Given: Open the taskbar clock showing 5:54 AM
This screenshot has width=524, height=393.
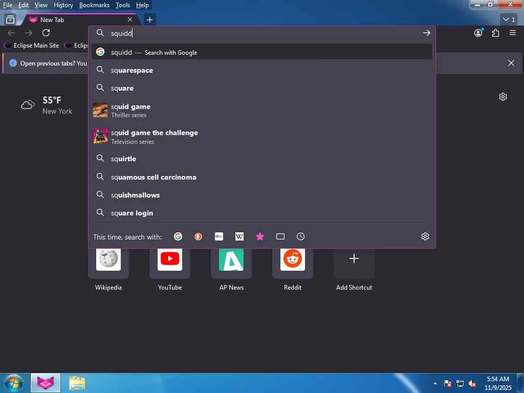Looking at the screenshot, I should (498, 383).
